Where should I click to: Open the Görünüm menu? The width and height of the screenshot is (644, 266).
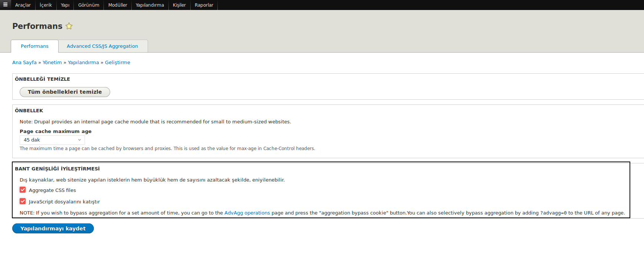click(x=89, y=5)
